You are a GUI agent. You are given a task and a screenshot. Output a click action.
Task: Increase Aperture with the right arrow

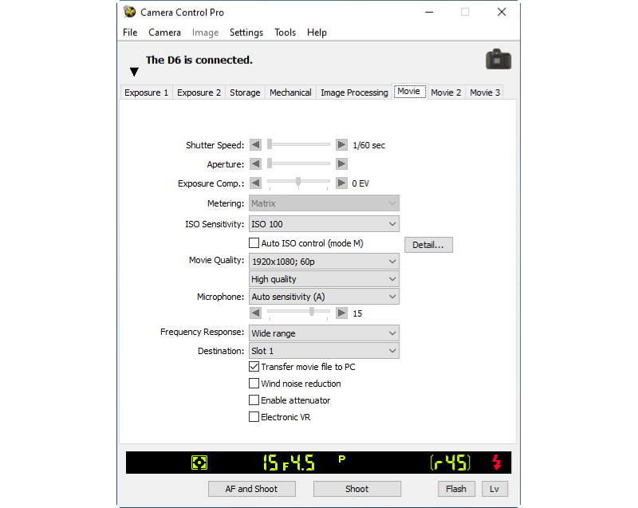341,164
